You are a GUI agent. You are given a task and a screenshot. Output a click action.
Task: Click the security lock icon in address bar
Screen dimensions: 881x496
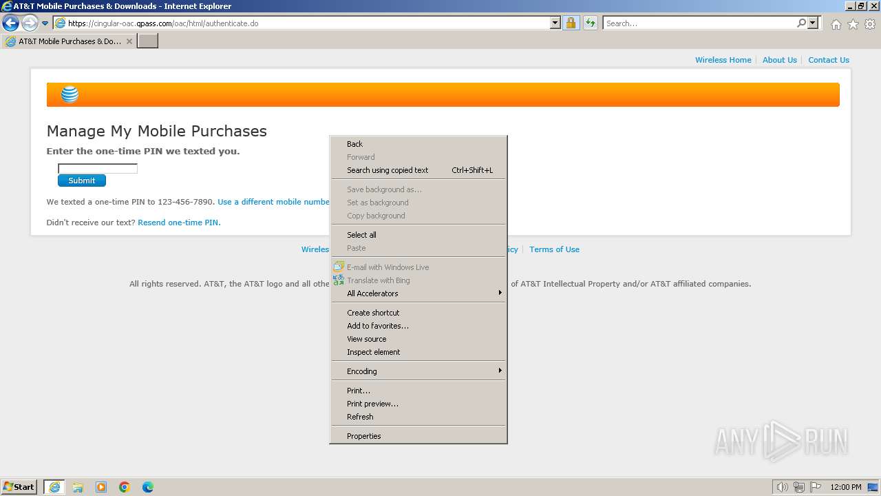(x=571, y=23)
